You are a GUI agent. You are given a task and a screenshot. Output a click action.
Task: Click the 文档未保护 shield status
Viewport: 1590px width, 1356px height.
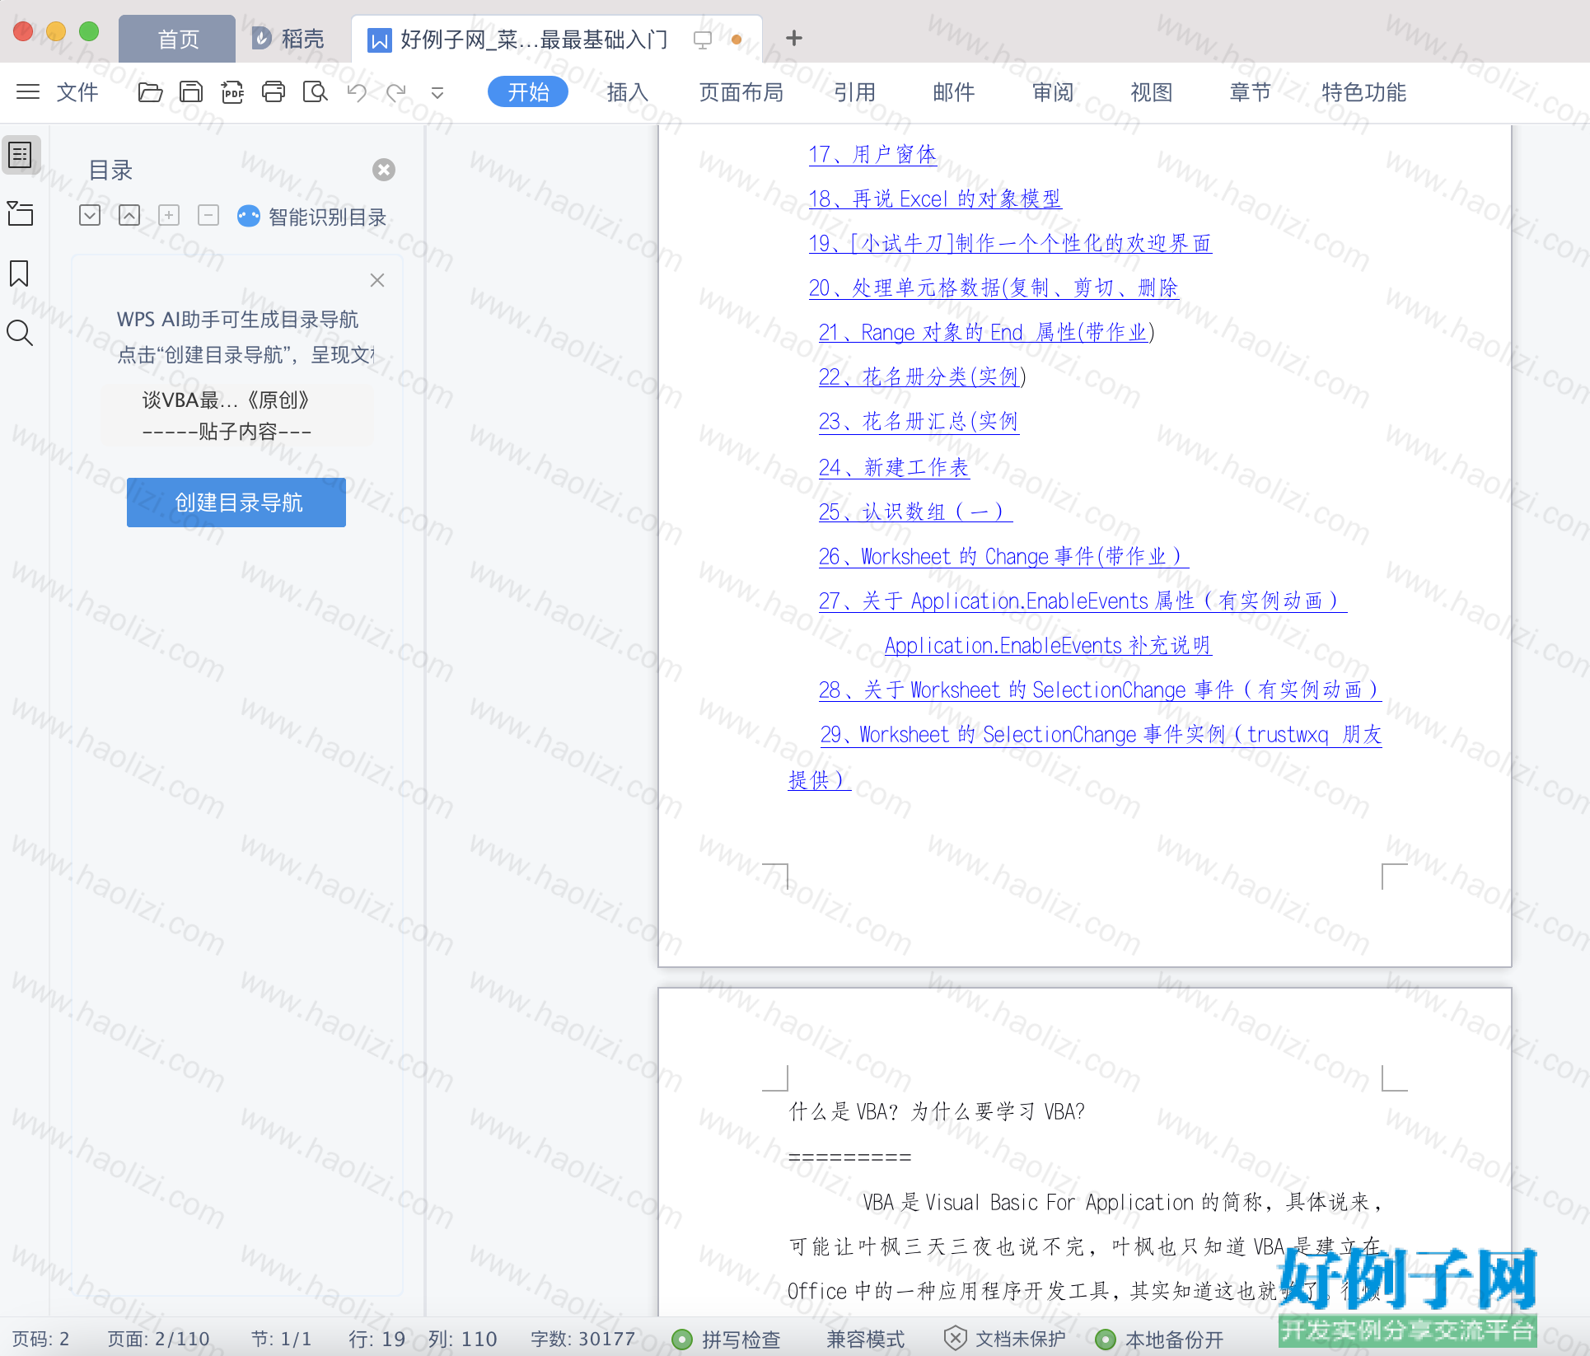point(1004,1339)
